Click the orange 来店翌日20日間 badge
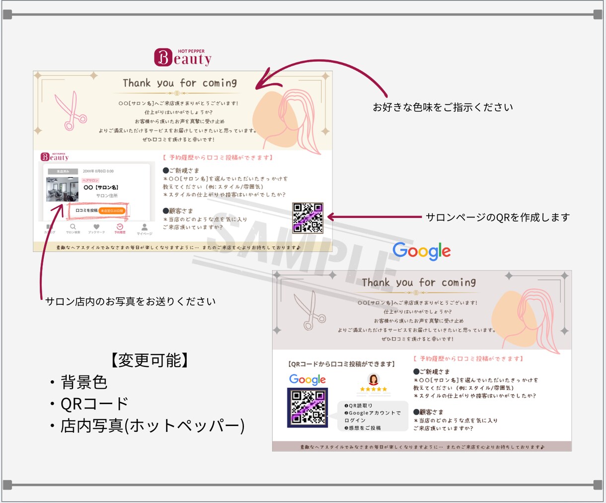Viewport: 606px width, 503px height. click(x=112, y=211)
